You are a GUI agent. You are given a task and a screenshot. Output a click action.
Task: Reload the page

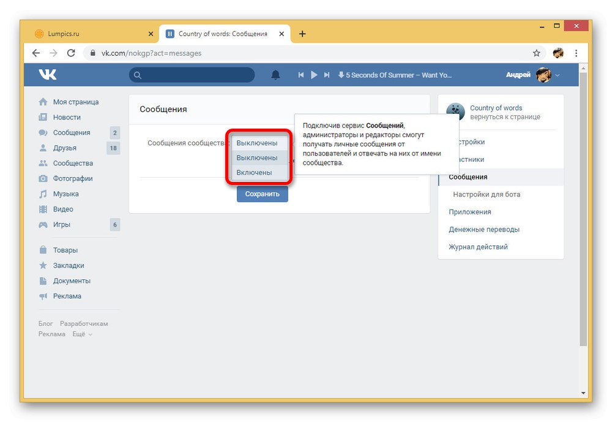[71, 53]
